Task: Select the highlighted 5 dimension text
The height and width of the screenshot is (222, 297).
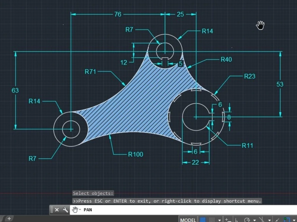Action: [x=181, y=64]
